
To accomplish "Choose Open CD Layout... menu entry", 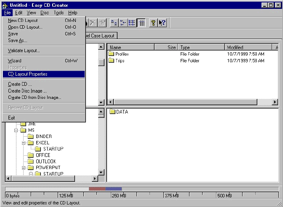I will point(44,27).
